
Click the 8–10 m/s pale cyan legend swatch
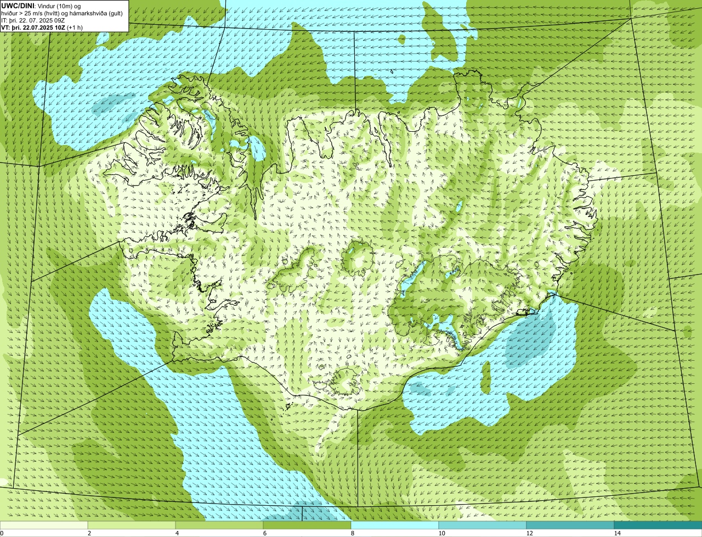[x=395, y=525]
